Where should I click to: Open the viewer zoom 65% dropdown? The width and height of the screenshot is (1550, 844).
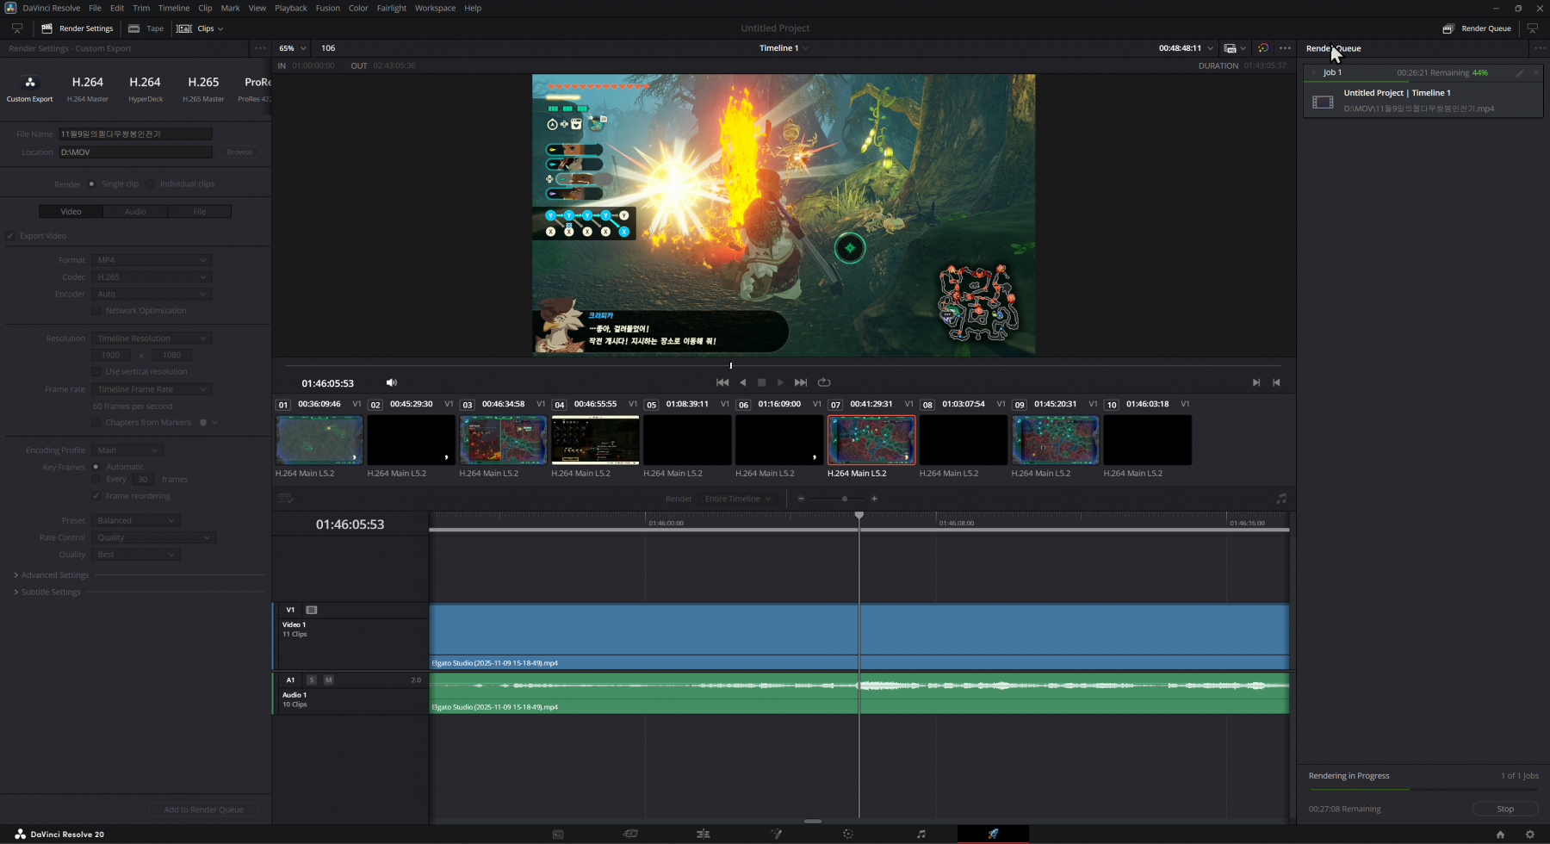point(293,48)
